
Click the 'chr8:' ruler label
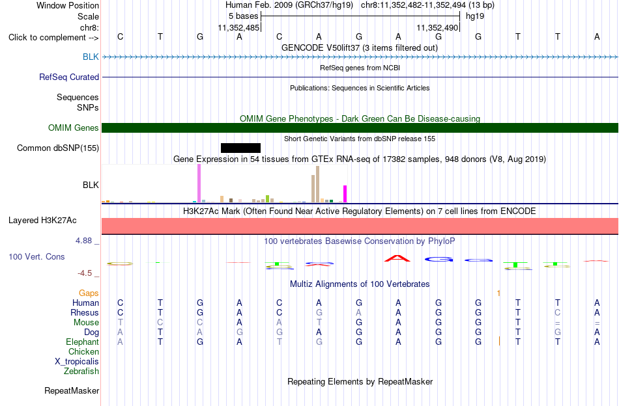(x=90, y=27)
